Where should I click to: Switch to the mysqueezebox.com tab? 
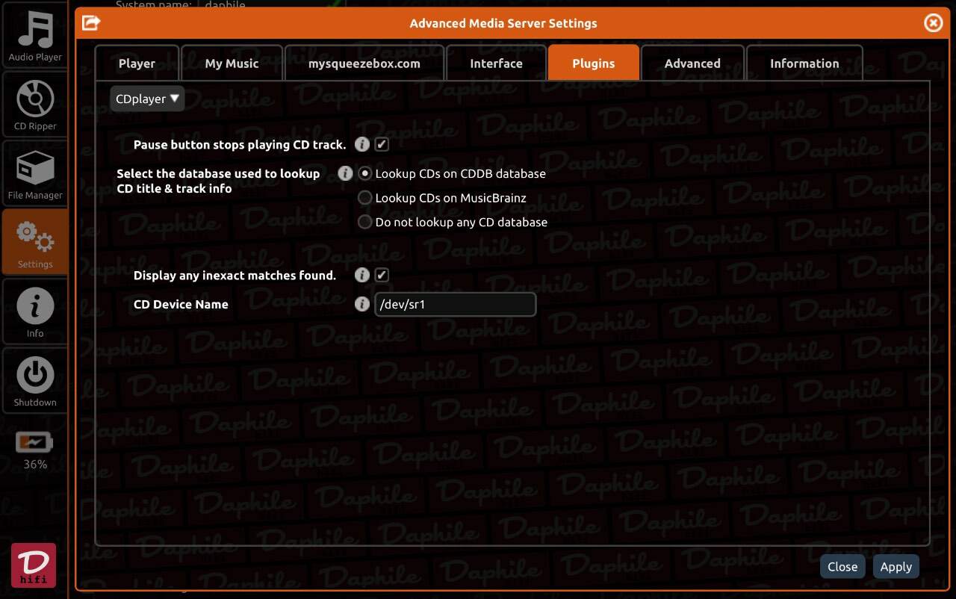[364, 63]
